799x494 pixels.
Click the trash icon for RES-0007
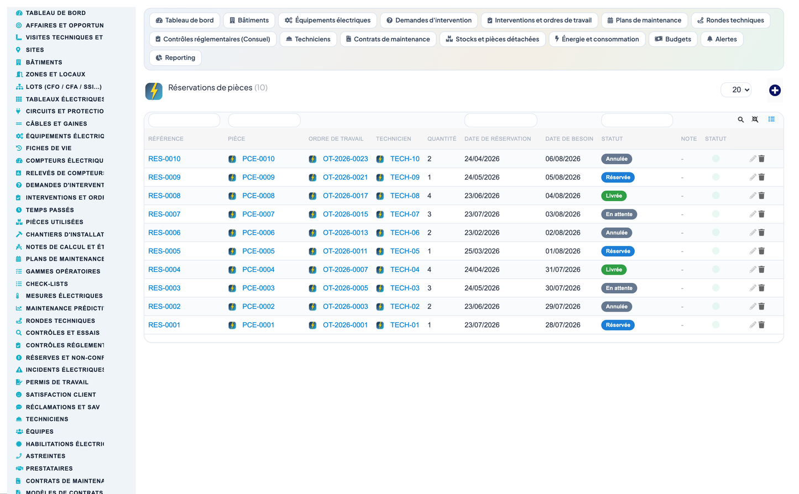761,214
